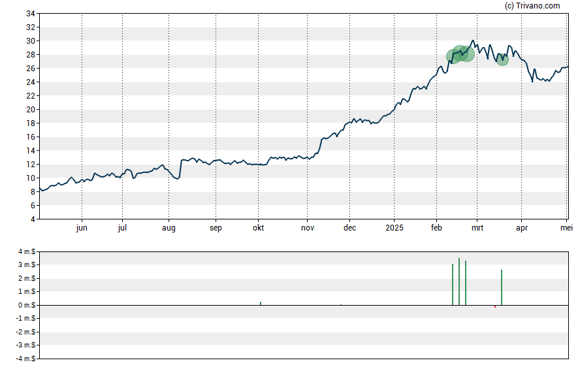The image size is (580, 369).
Task: Click the '-2 m.$' volume axis label
Action: tap(25, 332)
